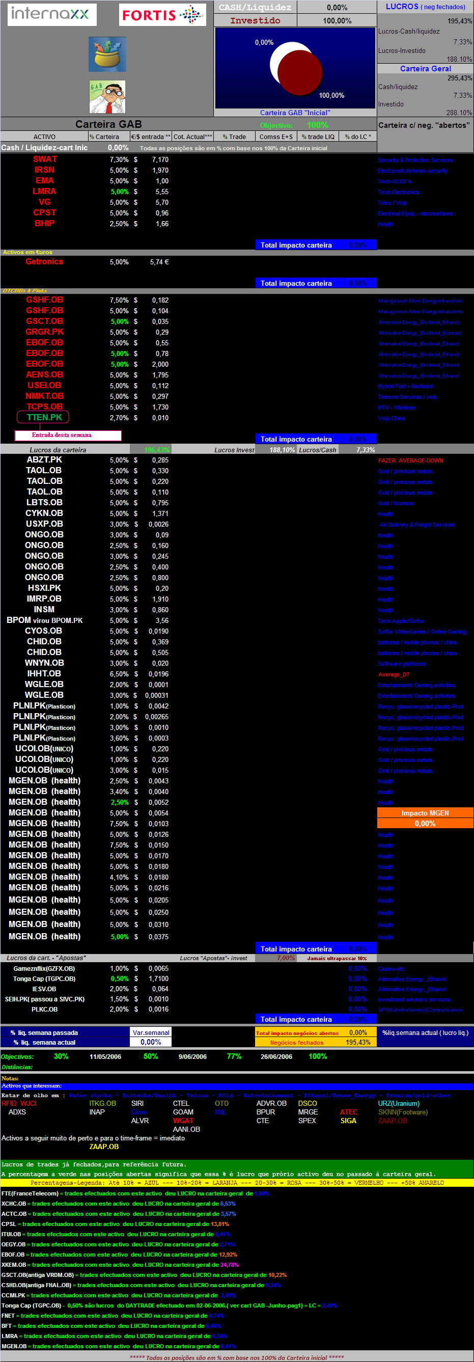Screen dimensions: 474x1362
Task: Click the cartoon man with glasses icon
Action: pos(107,97)
